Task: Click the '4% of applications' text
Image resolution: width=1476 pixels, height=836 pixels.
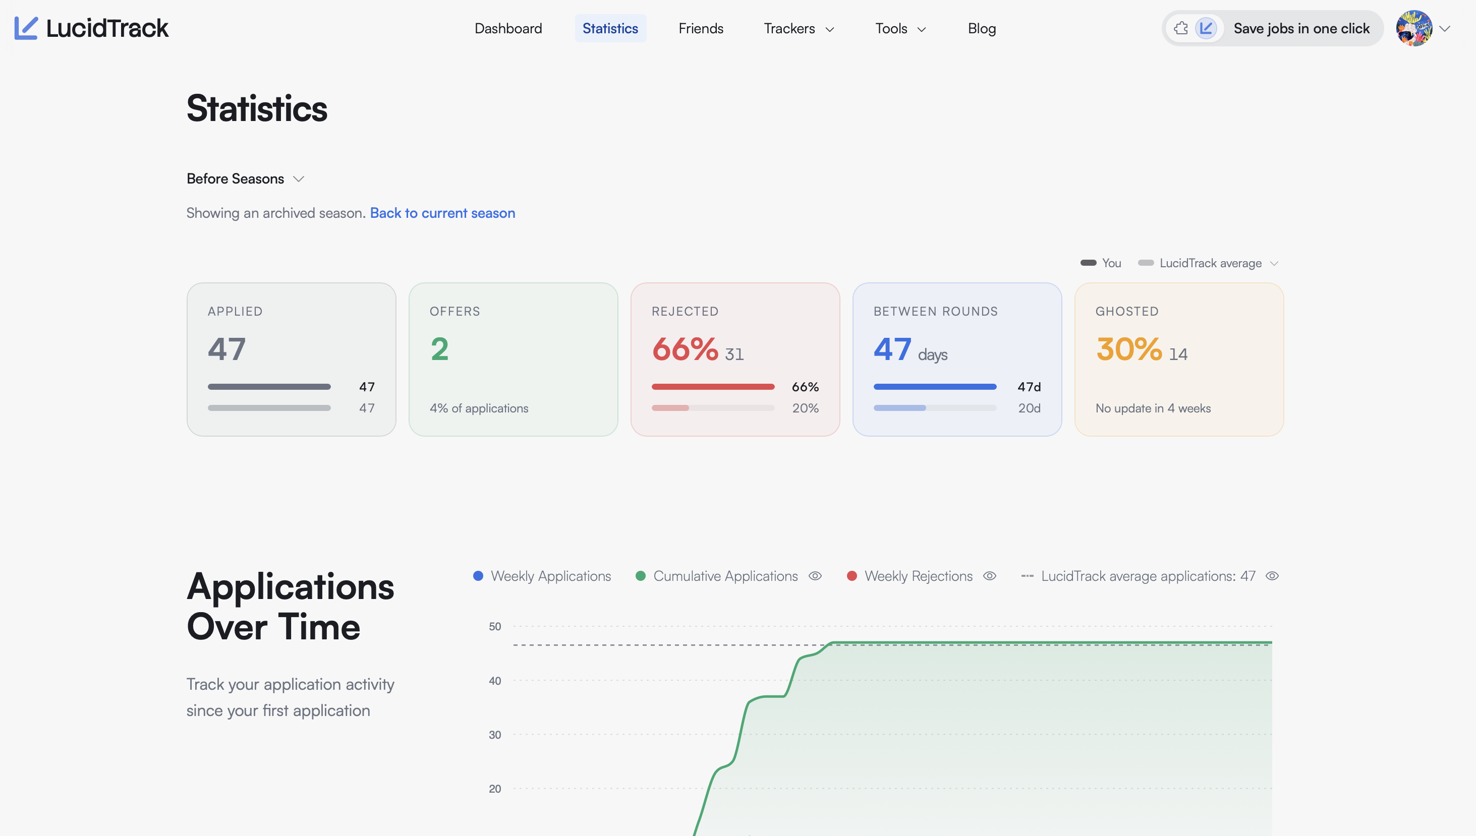Action: 479,408
